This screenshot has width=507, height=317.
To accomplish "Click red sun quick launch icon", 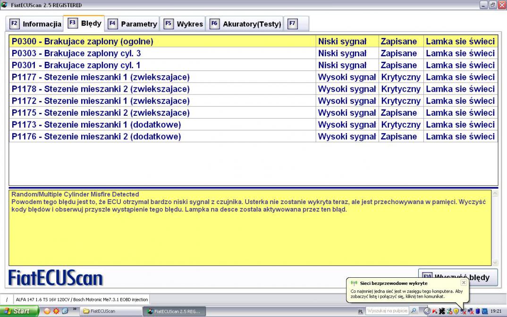I will click(x=56, y=311).
